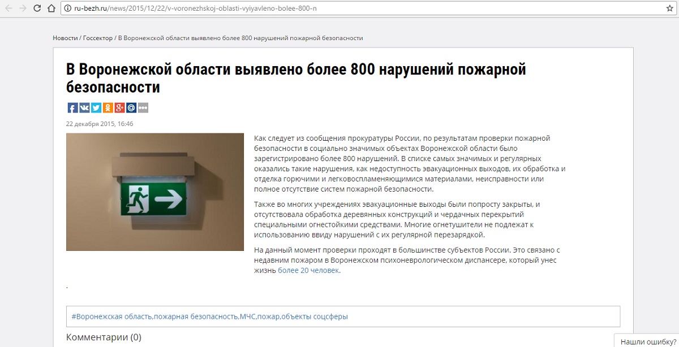
Task: Click paragraph starting 'Также во многих учреждениях'
Action: pyautogui.click(x=398, y=219)
